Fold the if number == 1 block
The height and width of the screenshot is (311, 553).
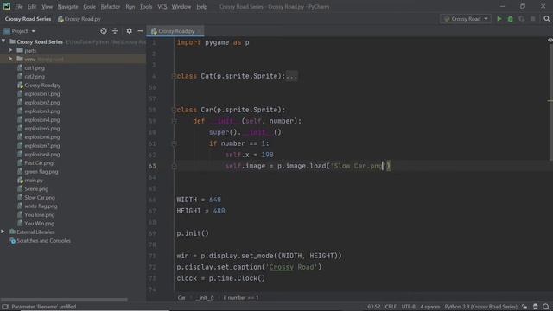point(174,143)
